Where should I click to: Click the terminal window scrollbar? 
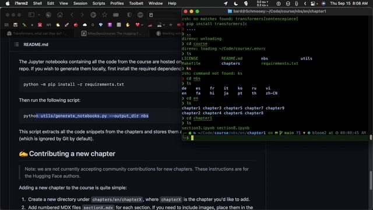[x=371, y=138]
